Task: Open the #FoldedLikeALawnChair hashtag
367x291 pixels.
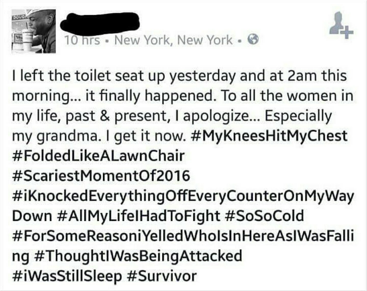Action: click(x=98, y=156)
